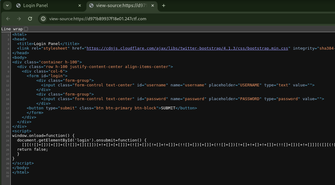Image resolution: width=335 pixels, height=185 pixels.
Task: Open a new browser tab
Action: [x=164, y=6]
